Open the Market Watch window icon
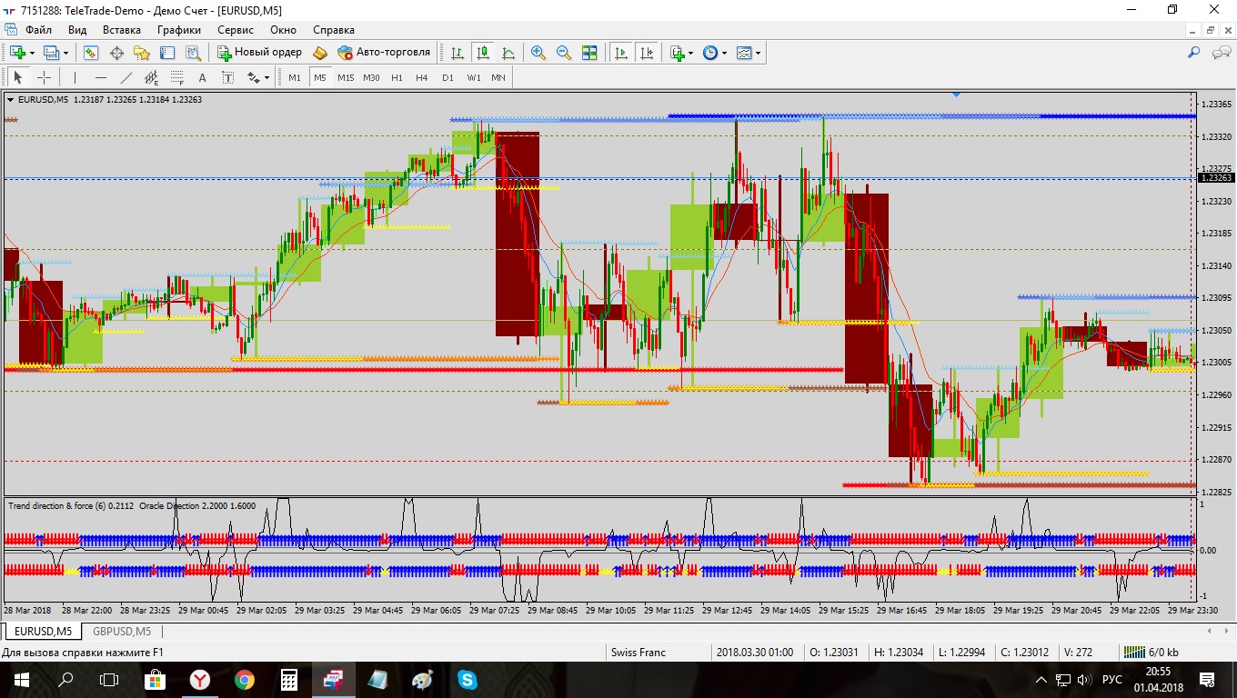Image resolution: width=1237 pixels, height=698 pixels. pyautogui.click(x=91, y=53)
